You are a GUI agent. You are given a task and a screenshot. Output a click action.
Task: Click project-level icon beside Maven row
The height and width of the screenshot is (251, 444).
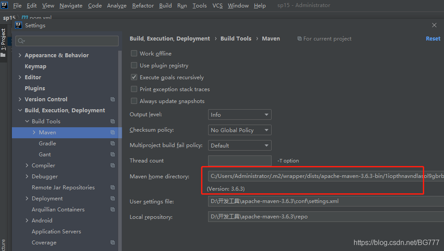(113, 132)
